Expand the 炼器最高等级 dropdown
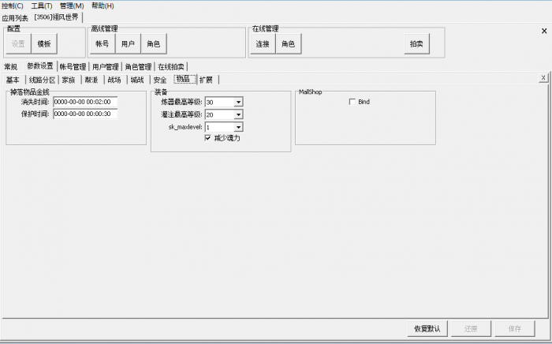 [238, 102]
